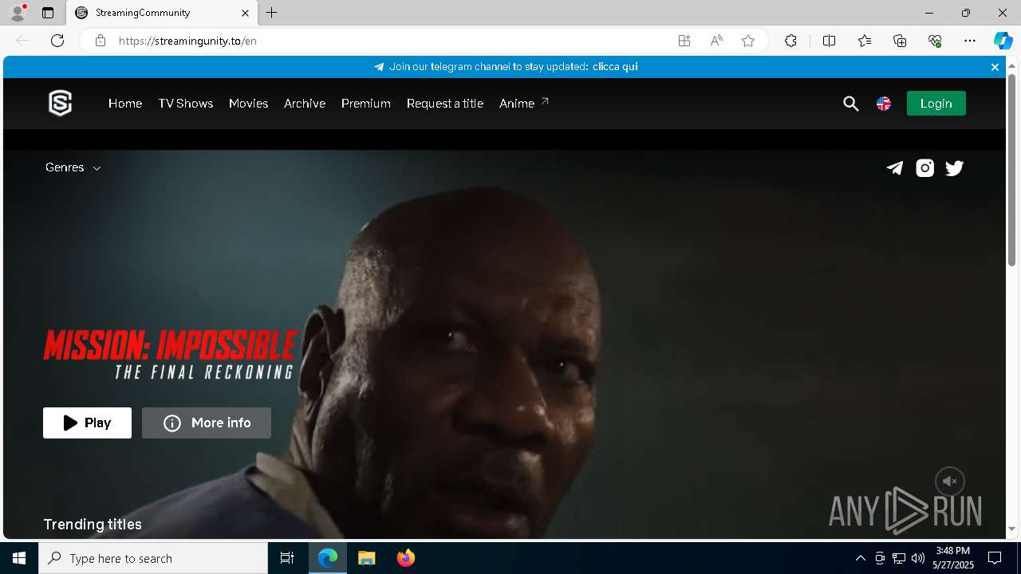Click the Windows taskbar search box

point(153,558)
